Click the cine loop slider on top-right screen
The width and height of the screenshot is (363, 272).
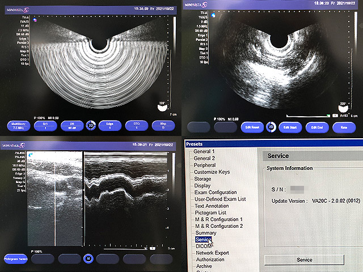[308, 116]
